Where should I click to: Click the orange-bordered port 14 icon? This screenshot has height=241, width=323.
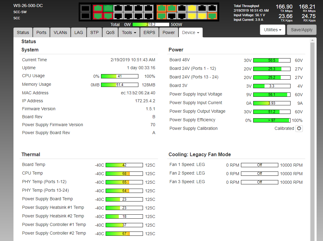pyautogui.click(x=161, y=16)
